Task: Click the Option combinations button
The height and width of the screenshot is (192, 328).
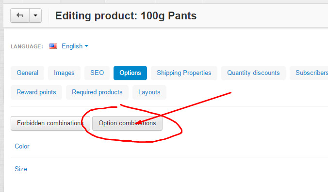Action: 127,123
